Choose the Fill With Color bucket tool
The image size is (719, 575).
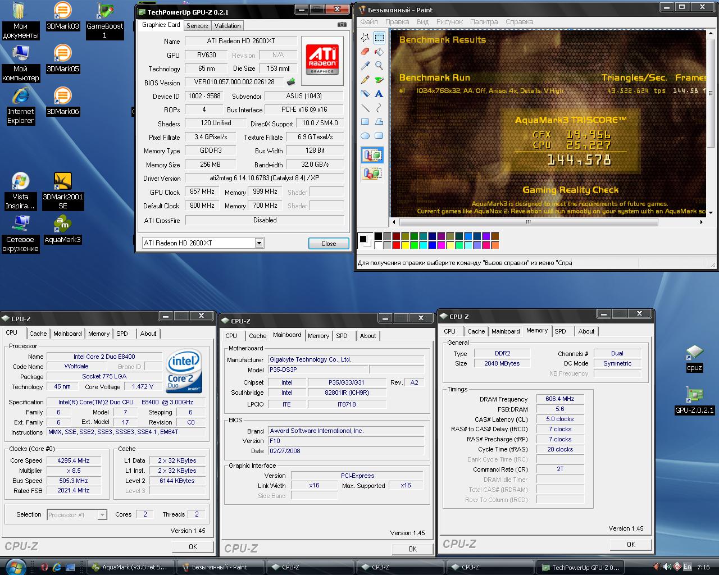379,52
